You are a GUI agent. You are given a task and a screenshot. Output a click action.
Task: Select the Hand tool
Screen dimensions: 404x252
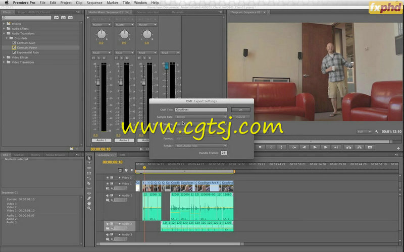pyautogui.click(x=89, y=203)
